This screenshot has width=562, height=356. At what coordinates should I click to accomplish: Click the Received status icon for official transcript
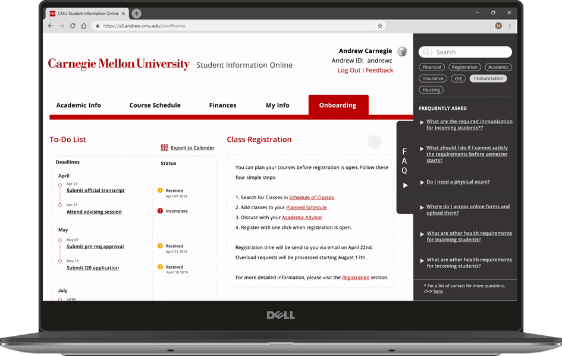[160, 190]
